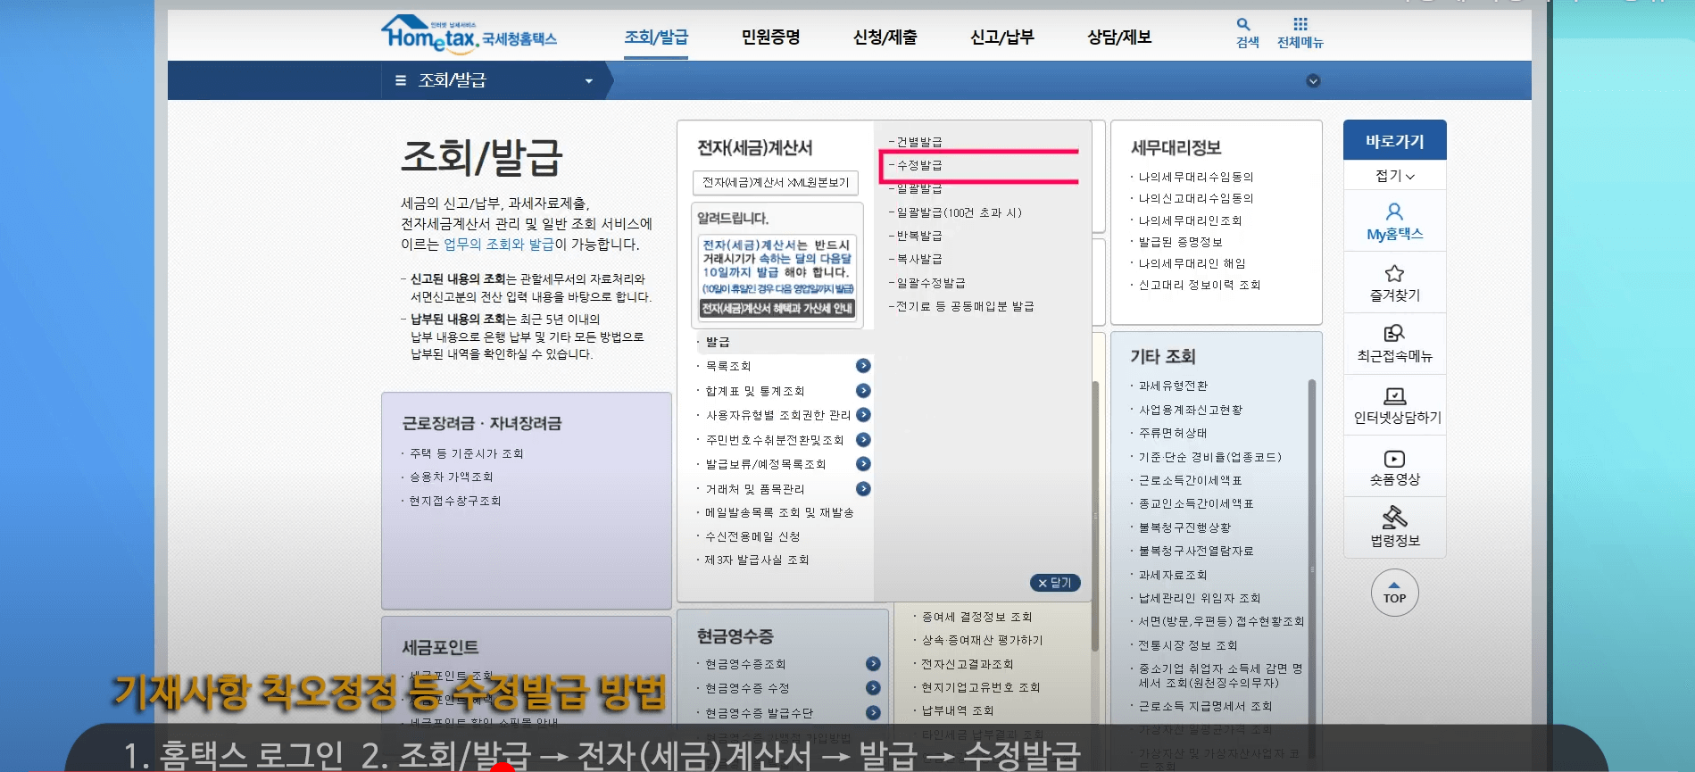Open the My홈택스 shortcut
Viewport: 1695px width, 772px height.
[1394, 222]
